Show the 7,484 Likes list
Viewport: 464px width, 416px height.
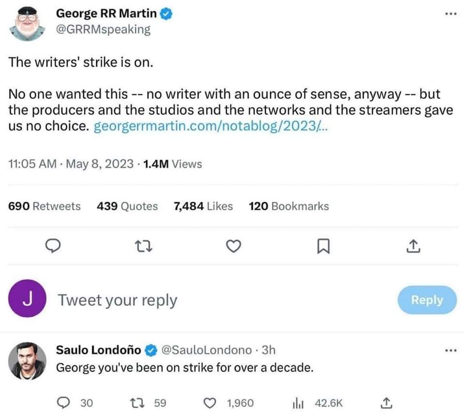pyautogui.click(x=203, y=206)
